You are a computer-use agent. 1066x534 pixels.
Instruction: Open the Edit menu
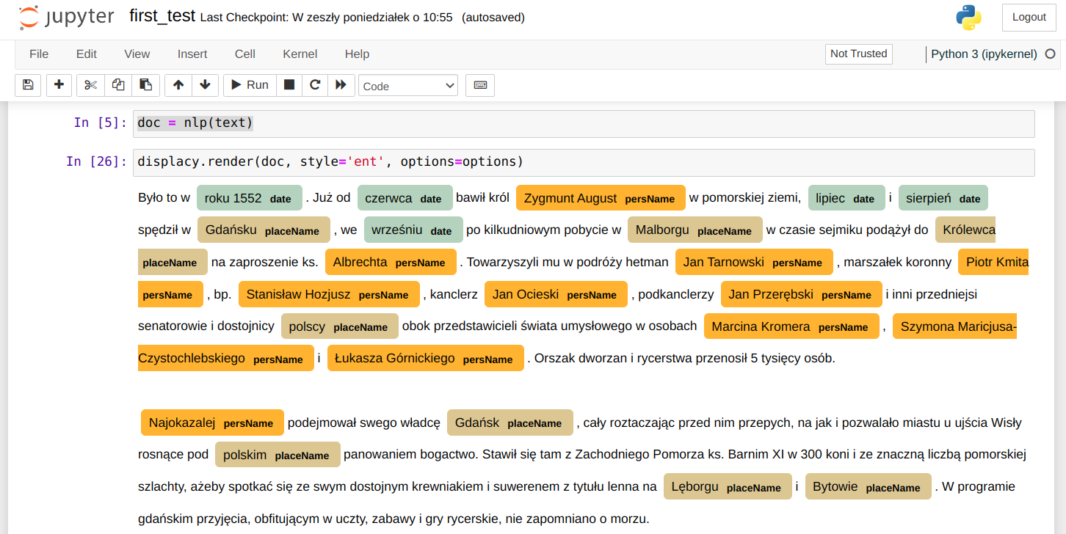(87, 54)
